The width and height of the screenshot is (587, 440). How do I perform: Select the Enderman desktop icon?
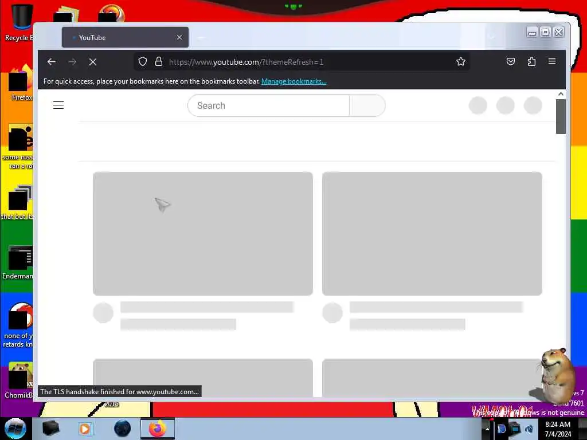[x=18, y=262]
